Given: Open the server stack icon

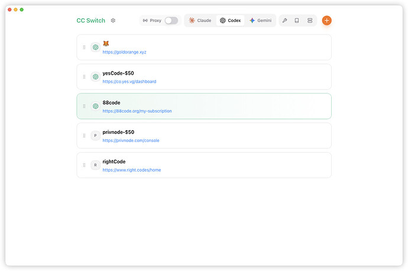Looking at the screenshot, I should pos(310,20).
